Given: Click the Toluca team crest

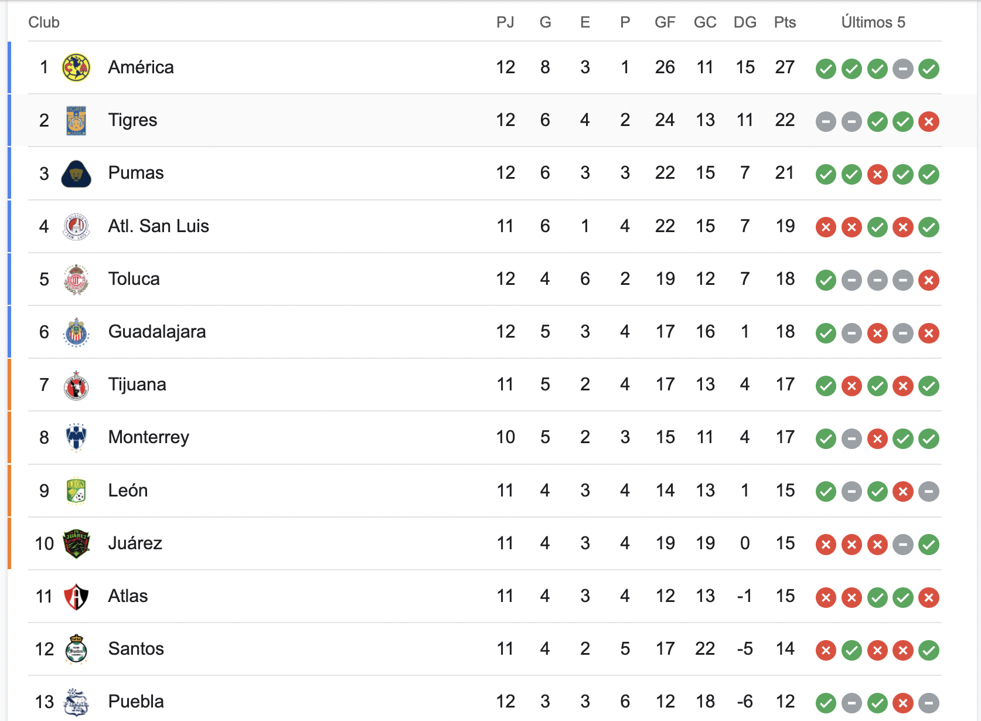Looking at the screenshot, I should point(76,279).
